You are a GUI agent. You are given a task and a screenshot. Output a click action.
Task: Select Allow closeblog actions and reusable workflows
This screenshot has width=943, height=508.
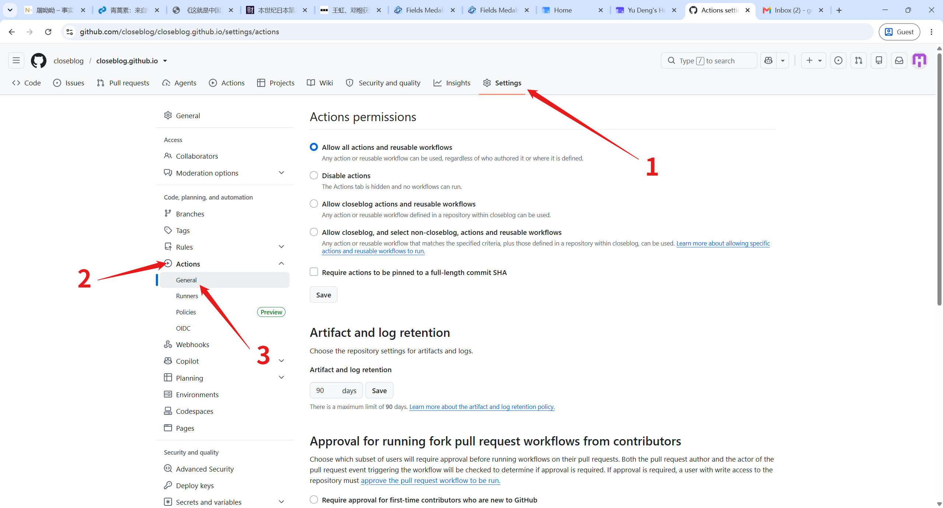[x=314, y=204]
